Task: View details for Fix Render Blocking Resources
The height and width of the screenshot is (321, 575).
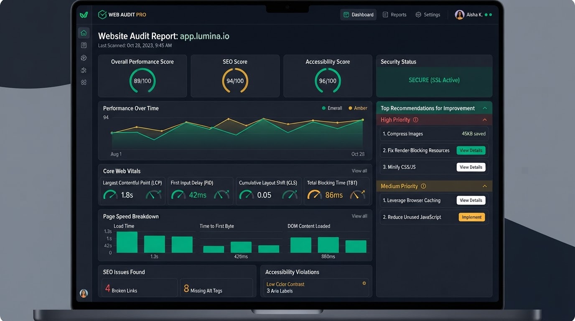Action: point(471,150)
